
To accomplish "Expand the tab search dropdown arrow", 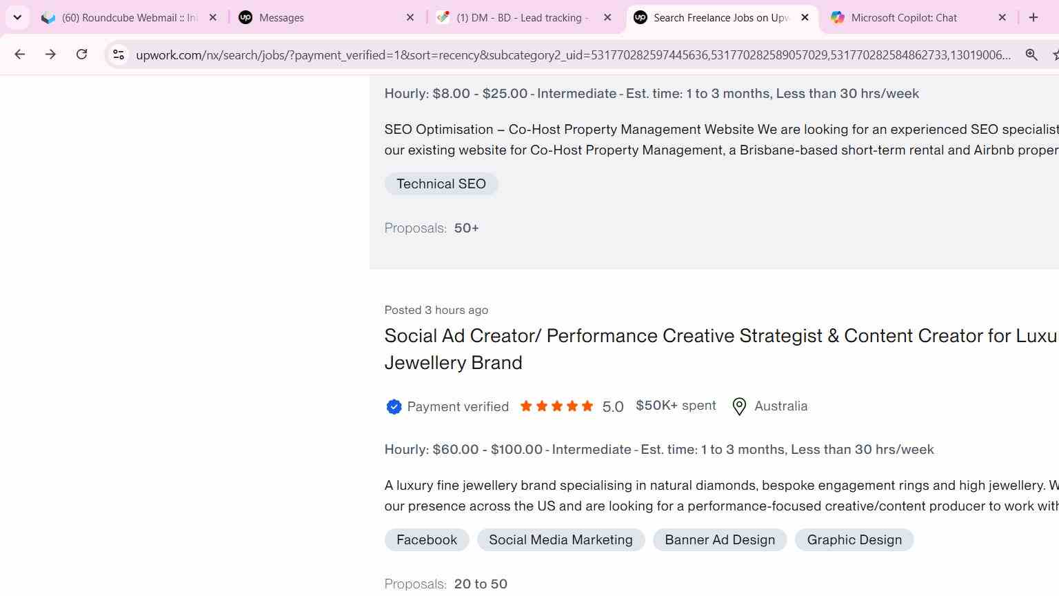I will [x=17, y=17].
